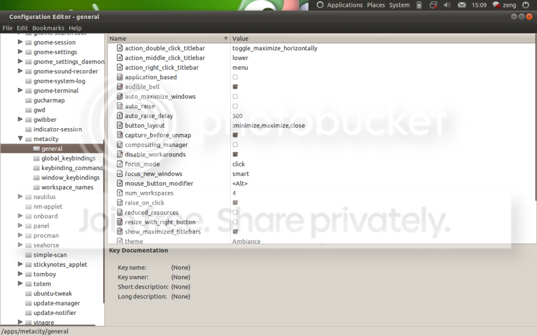Toggle the compositing_manager checkbox
This screenshot has width=537, height=336.
tap(235, 145)
